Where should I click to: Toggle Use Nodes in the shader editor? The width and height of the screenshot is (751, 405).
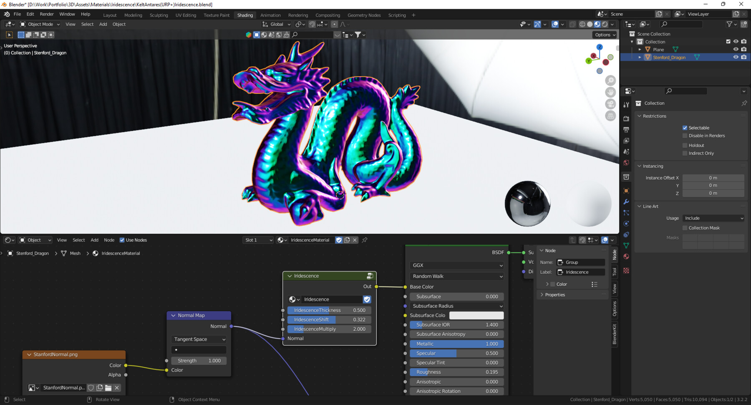click(122, 240)
